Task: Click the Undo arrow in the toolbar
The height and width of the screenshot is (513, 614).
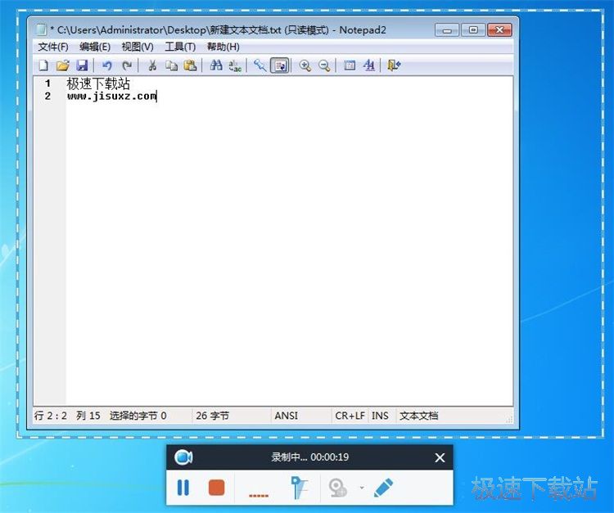Action: coord(106,65)
